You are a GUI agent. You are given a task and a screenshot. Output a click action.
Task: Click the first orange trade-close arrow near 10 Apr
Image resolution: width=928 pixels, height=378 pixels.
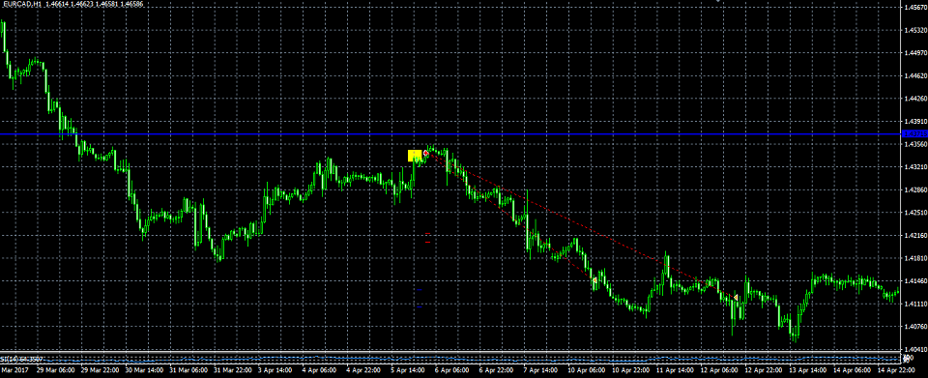[x=594, y=279]
